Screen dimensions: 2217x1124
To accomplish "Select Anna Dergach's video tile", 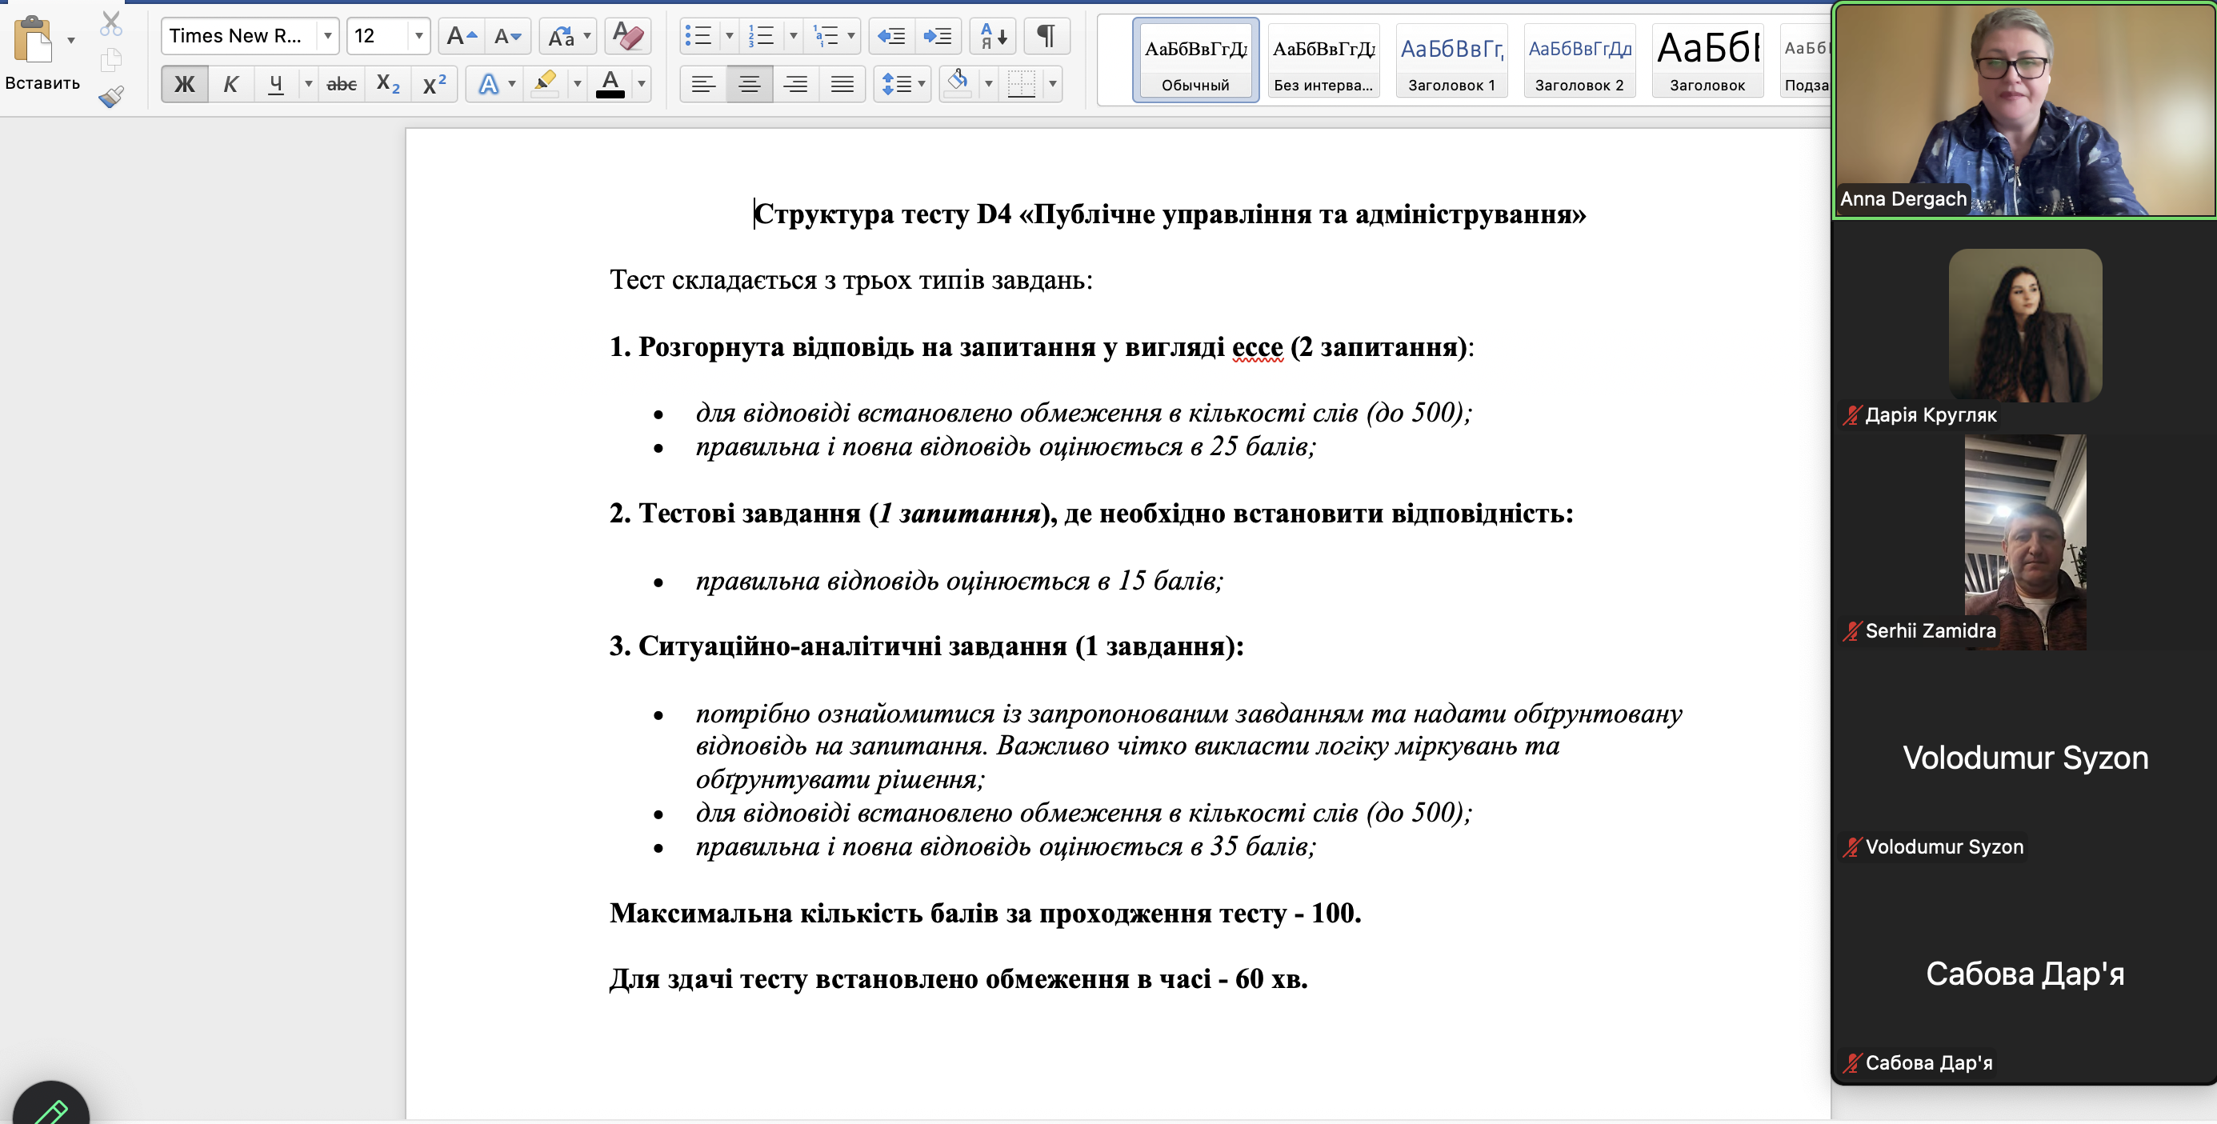I will [2024, 110].
